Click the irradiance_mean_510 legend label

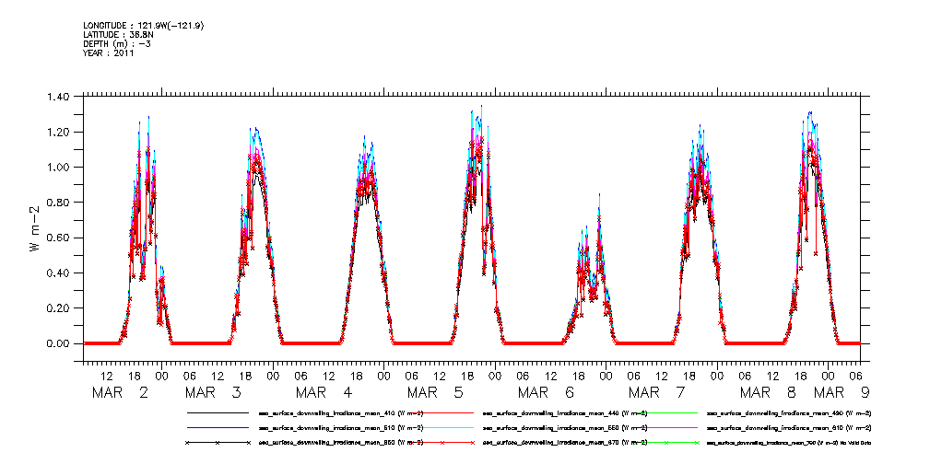pos(341,428)
